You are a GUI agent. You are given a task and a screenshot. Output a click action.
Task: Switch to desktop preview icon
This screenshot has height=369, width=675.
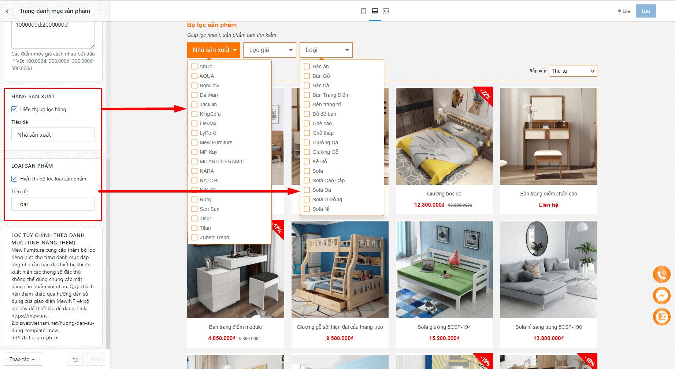(375, 11)
